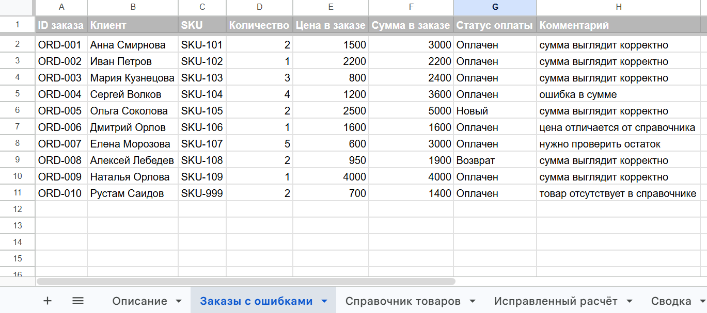Select cell Анна Смирнова

(133, 45)
